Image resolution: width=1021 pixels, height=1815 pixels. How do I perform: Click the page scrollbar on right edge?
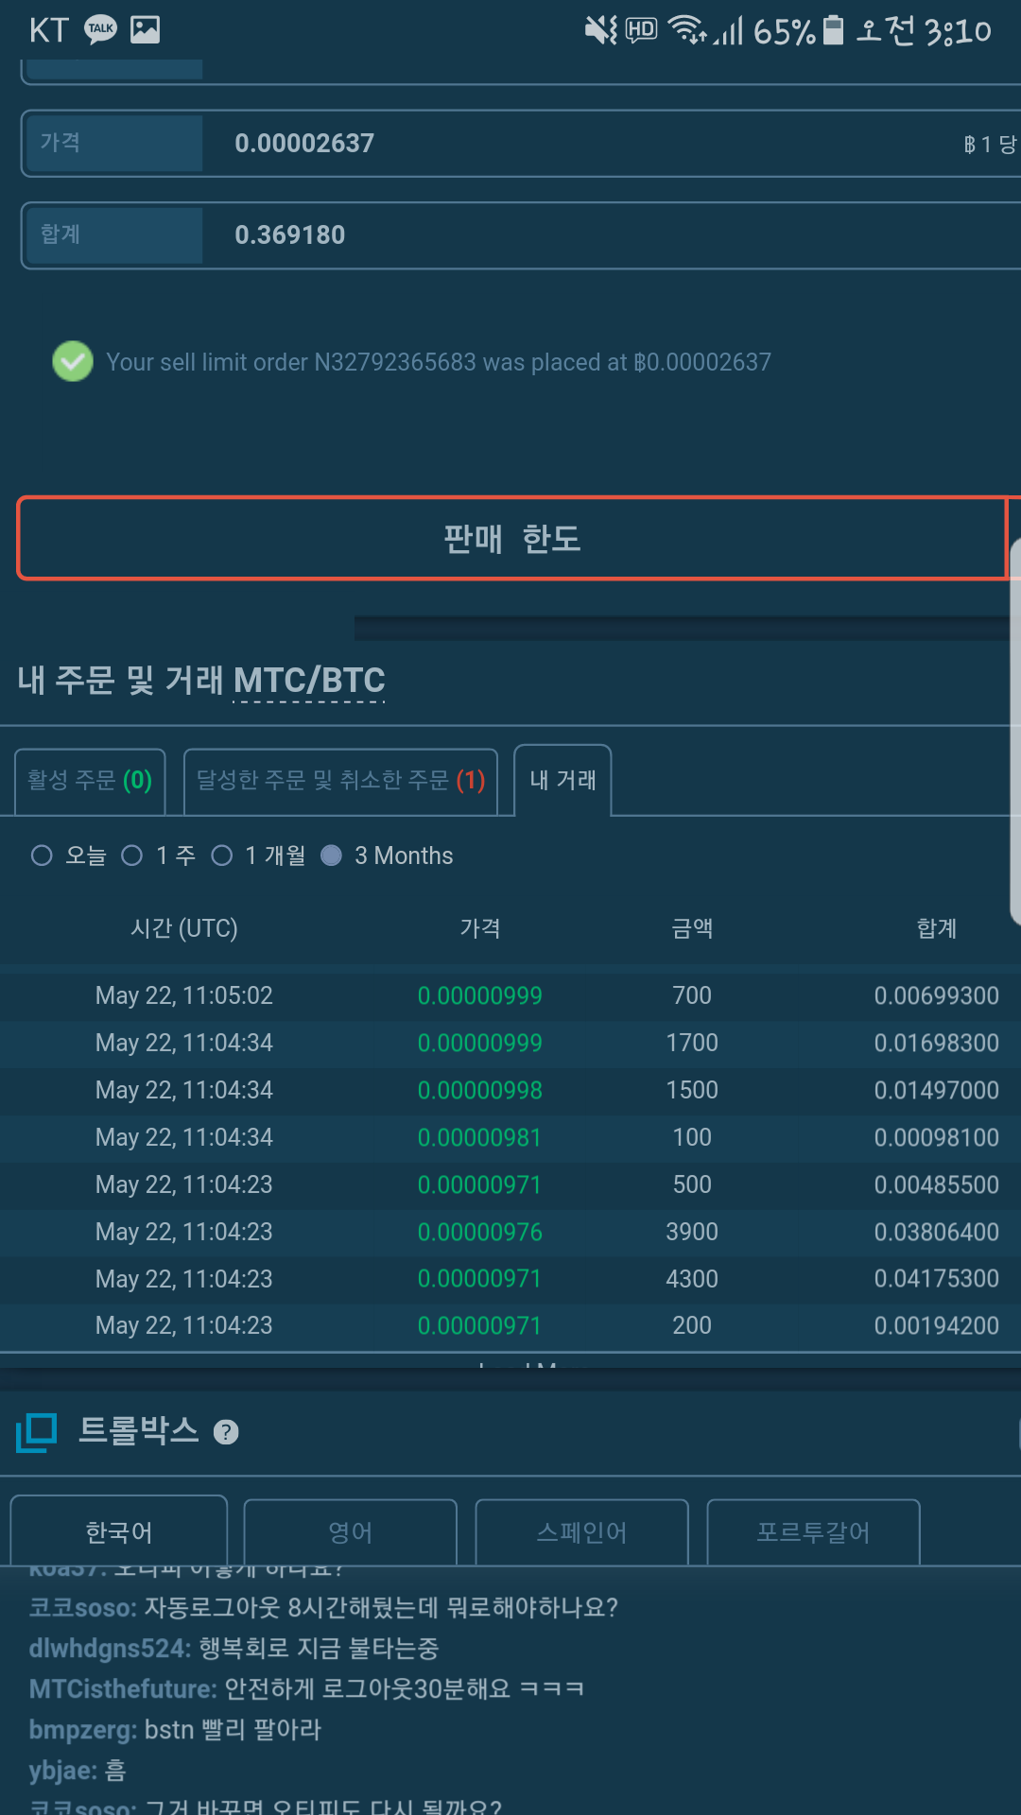pyautogui.click(x=1015, y=733)
